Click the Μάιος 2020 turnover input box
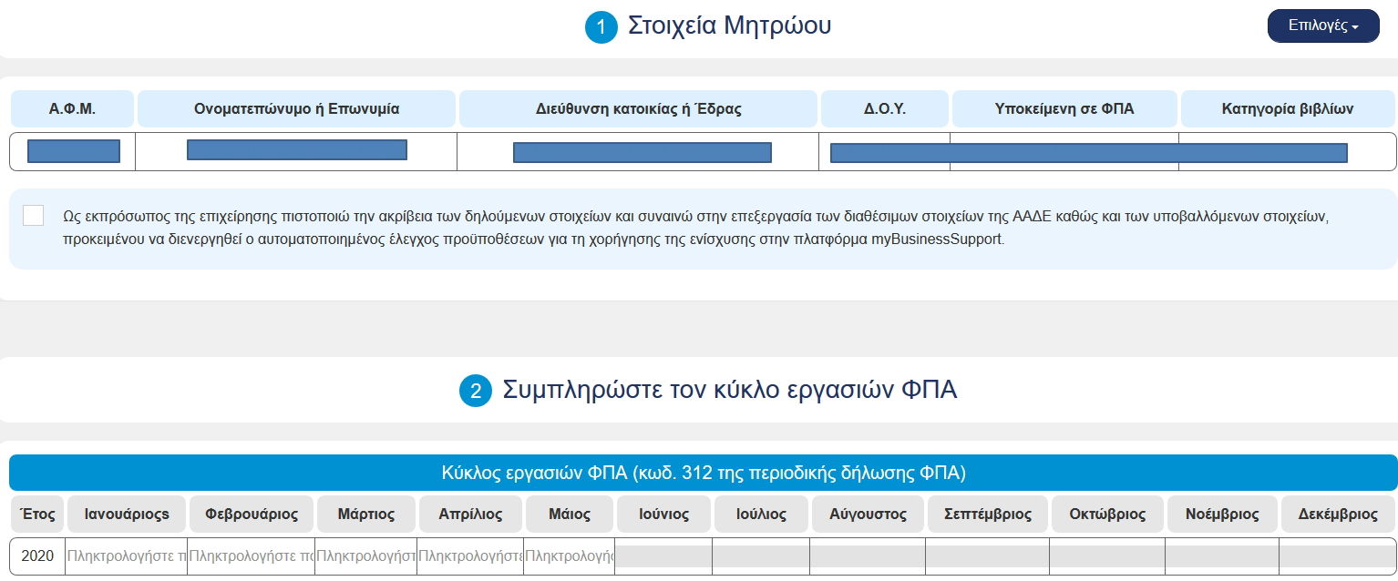This screenshot has width=1398, height=581. point(569,556)
